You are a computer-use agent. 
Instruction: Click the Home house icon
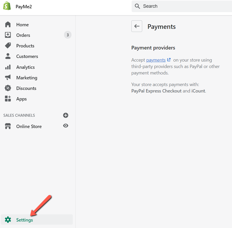coord(8,25)
